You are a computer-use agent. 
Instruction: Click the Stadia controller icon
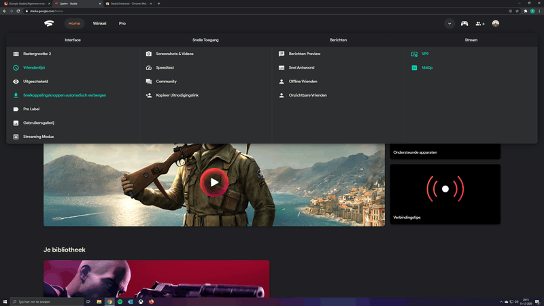(x=464, y=24)
